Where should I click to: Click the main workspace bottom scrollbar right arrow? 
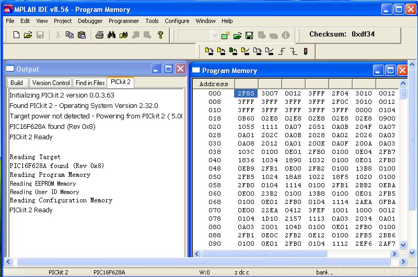[403, 262]
